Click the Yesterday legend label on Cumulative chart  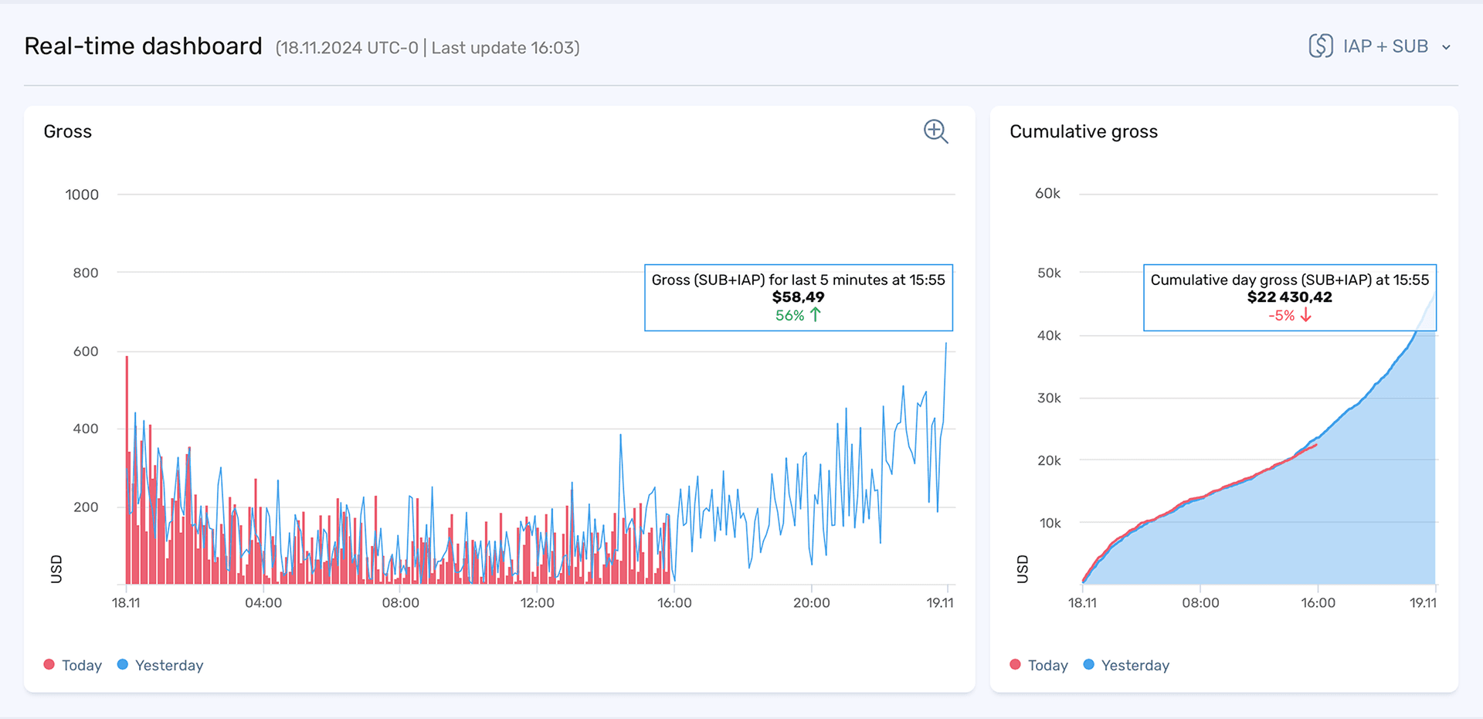click(x=1135, y=664)
